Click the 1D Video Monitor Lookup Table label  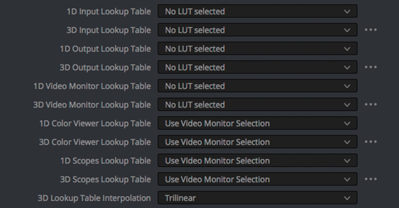coord(92,86)
